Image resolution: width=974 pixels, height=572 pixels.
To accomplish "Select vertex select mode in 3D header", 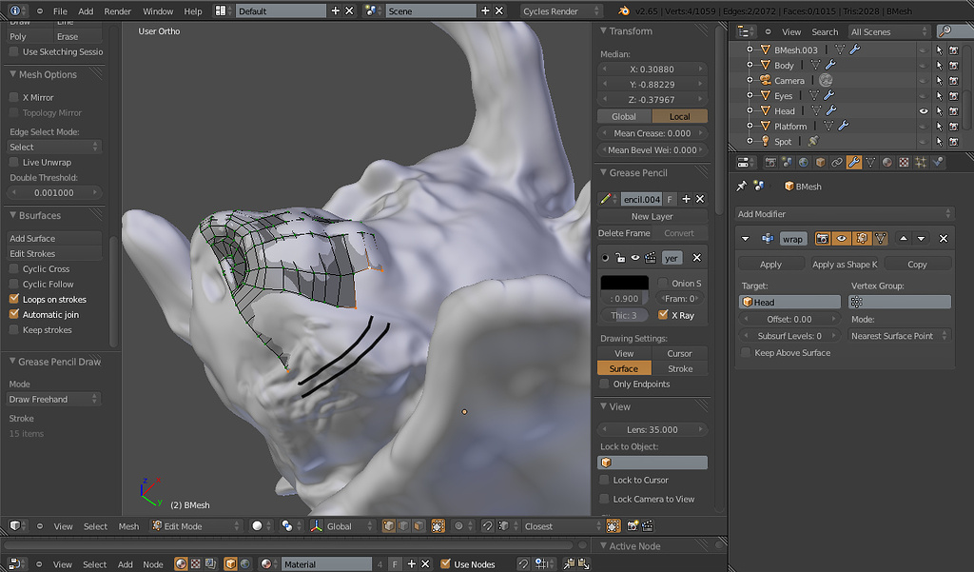I will pos(389,526).
